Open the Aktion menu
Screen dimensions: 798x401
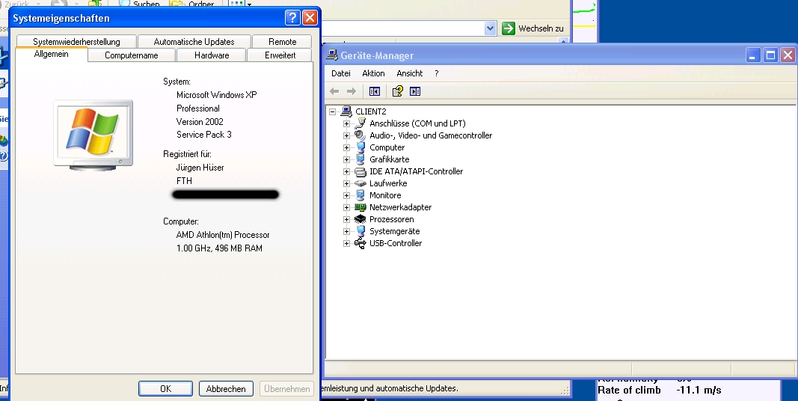[373, 73]
